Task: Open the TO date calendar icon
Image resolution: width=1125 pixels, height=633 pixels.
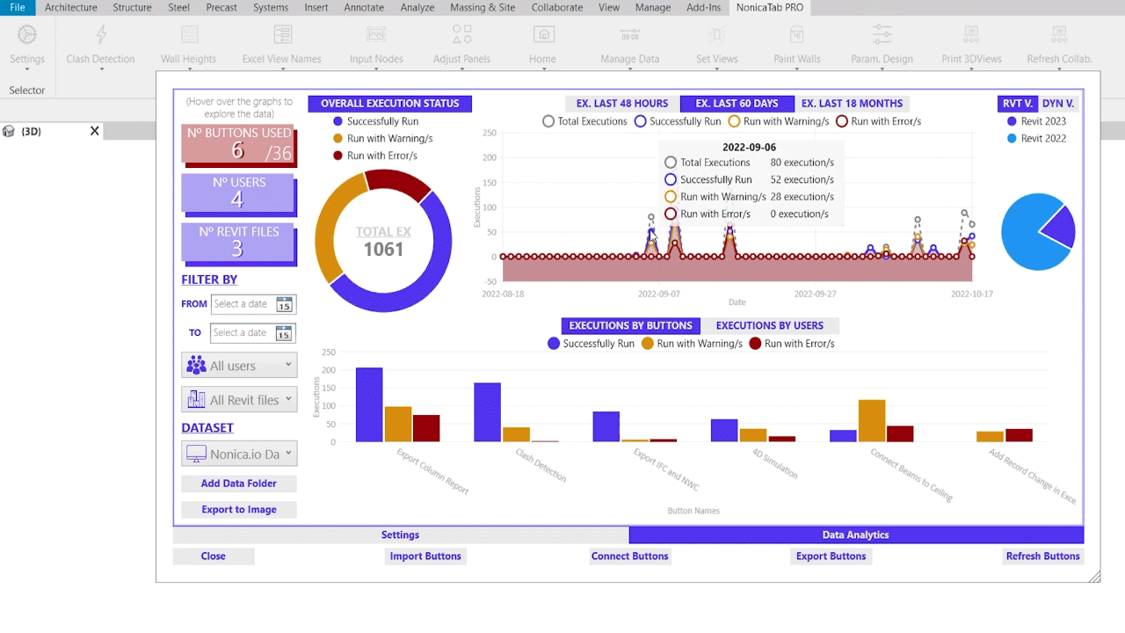Action: coord(283,333)
